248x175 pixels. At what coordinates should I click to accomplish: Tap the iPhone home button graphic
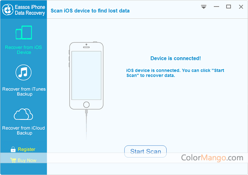tap(86, 104)
